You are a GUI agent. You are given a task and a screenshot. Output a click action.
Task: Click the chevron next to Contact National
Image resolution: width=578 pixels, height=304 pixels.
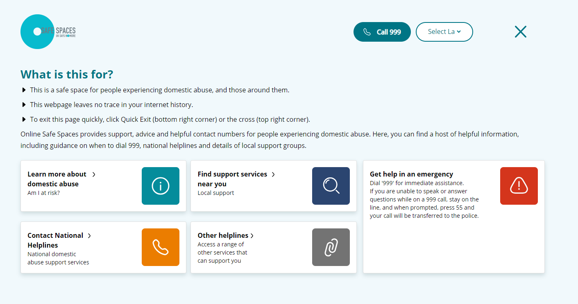89,236
